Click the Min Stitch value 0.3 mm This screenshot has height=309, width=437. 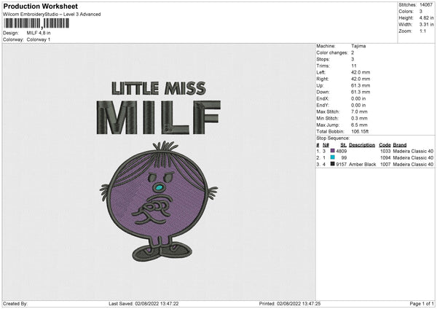coord(359,118)
